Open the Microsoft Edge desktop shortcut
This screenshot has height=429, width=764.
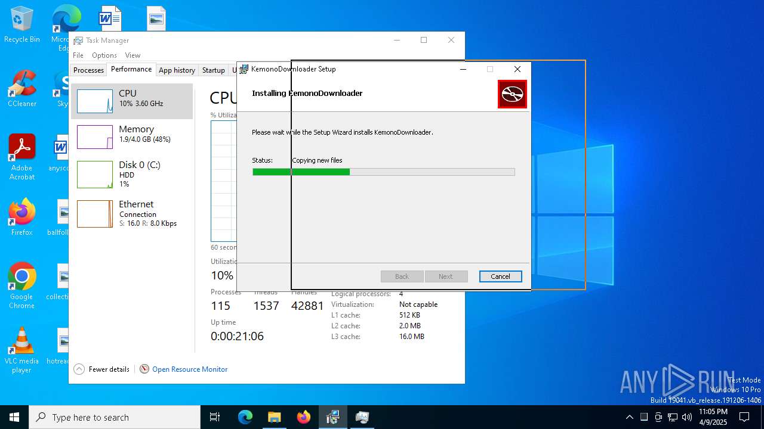[66, 19]
